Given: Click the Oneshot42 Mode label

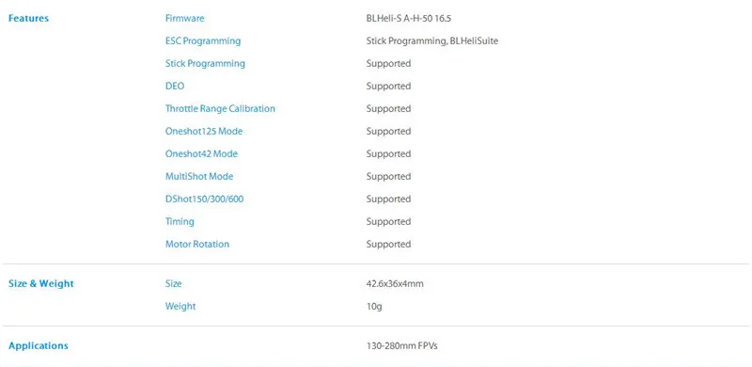Looking at the screenshot, I should click(x=201, y=153).
